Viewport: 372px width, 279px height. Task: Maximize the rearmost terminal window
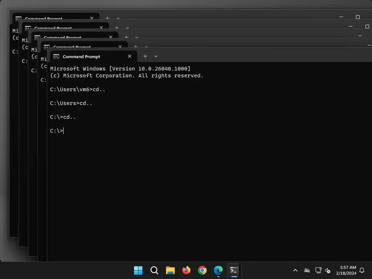358,17
